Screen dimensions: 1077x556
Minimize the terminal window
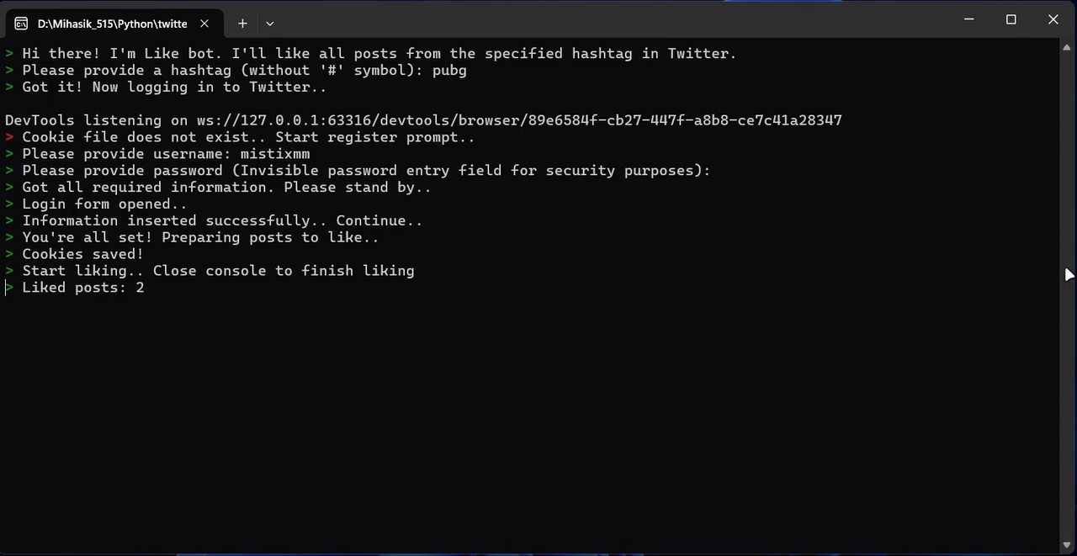[x=969, y=19]
